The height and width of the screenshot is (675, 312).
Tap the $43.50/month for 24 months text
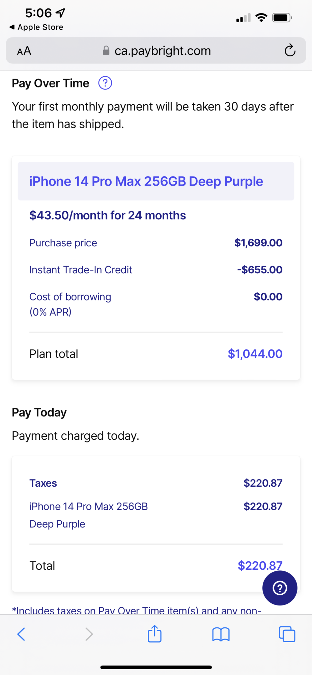tap(108, 215)
